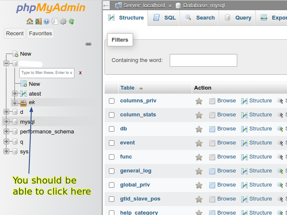
Task: Click the atest table structure icon
Action: pos(23,93)
